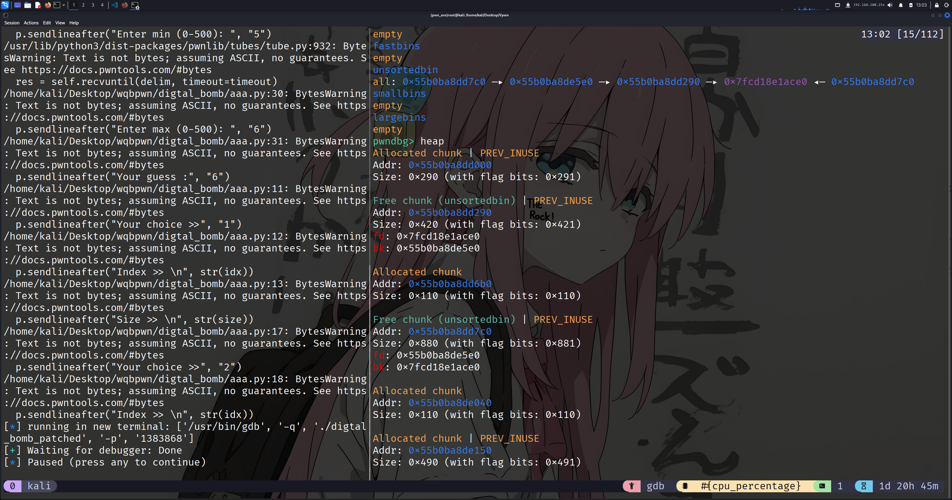Viewport: 952px width, 500px height.
Task: Open the volume control icon
Action: click(x=890, y=5)
